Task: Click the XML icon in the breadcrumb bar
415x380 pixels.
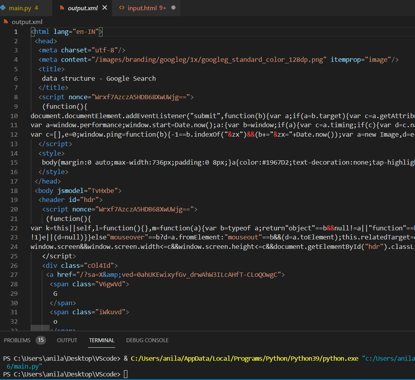Action: pyautogui.click(x=6, y=22)
